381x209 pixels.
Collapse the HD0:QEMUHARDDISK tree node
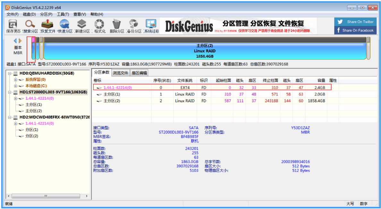coord(10,73)
